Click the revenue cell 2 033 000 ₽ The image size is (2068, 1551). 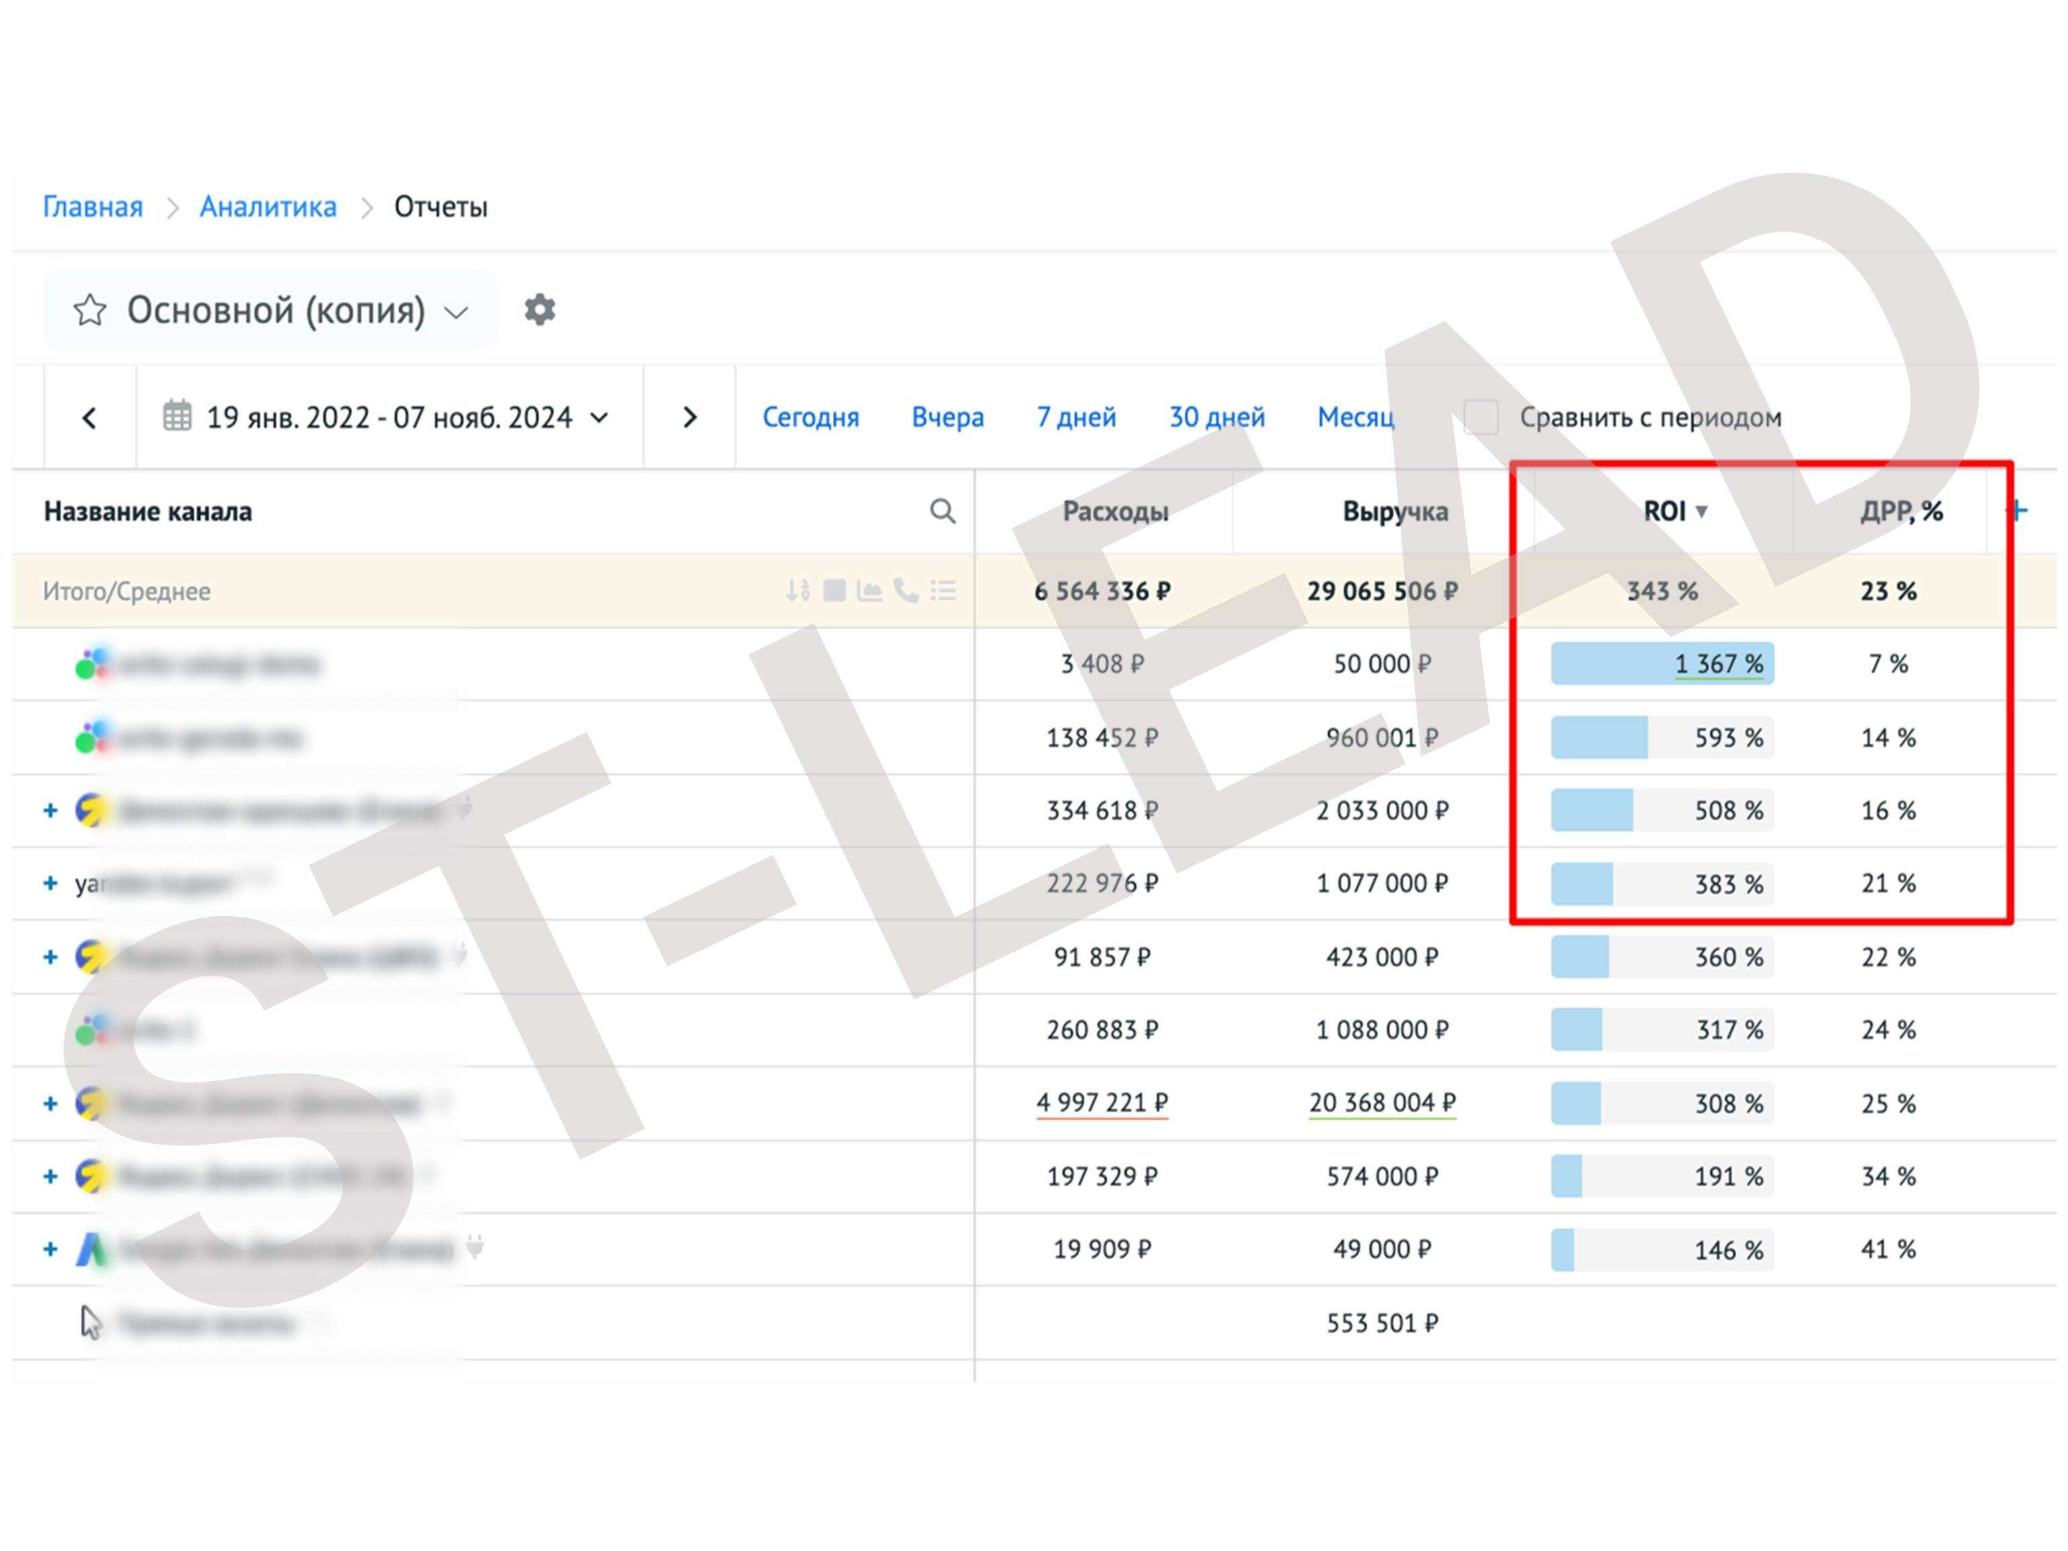click(x=1382, y=810)
